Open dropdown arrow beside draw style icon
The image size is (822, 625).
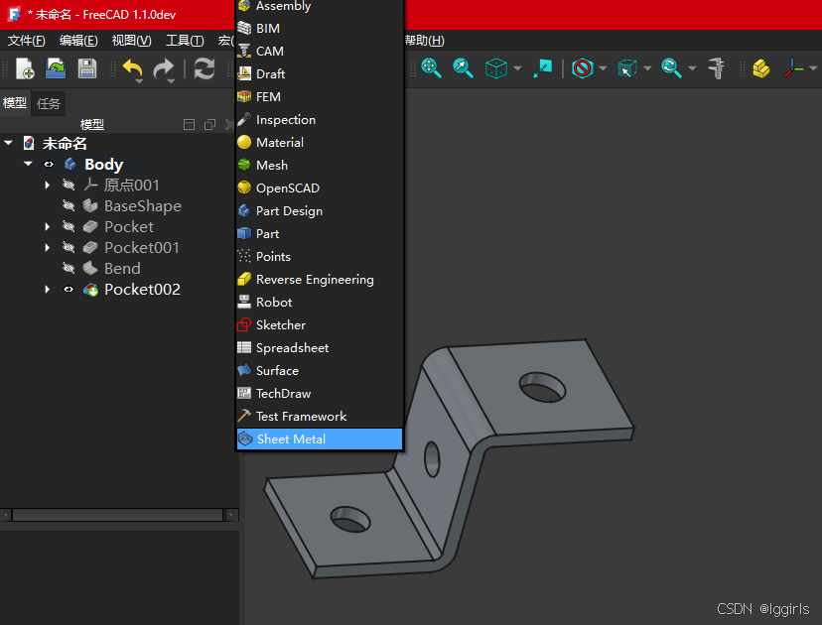(x=603, y=68)
